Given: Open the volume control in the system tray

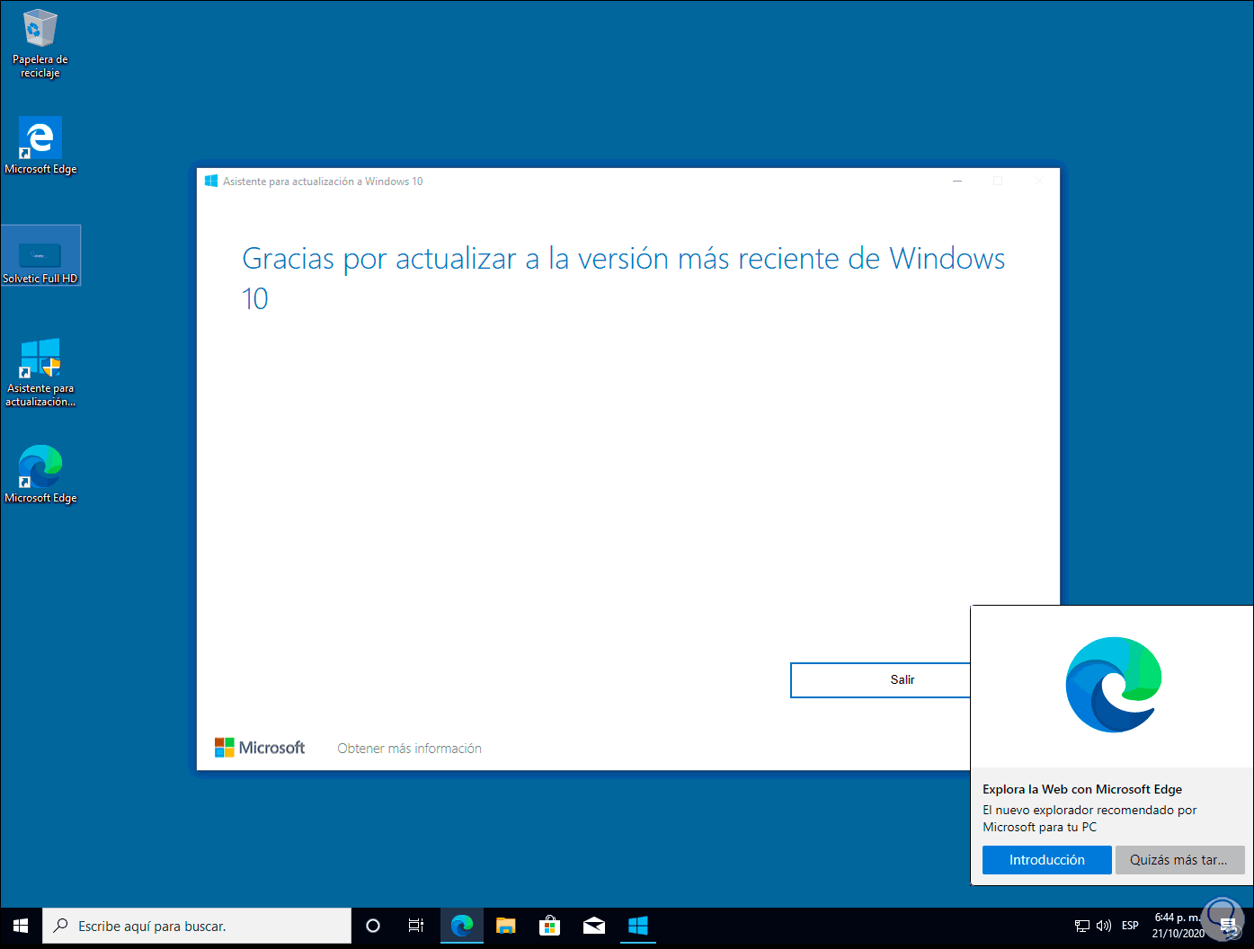Looking at the screenshot, I should [1104, 926].
